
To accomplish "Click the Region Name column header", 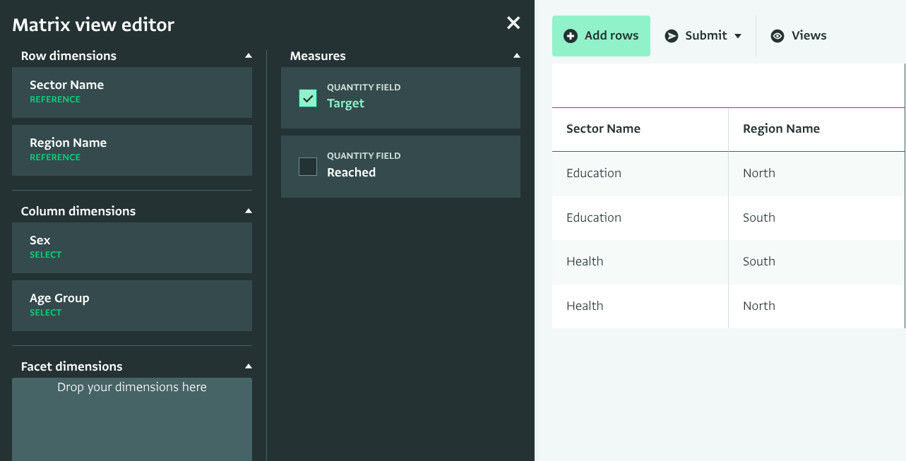I will [x=781, y=129].
